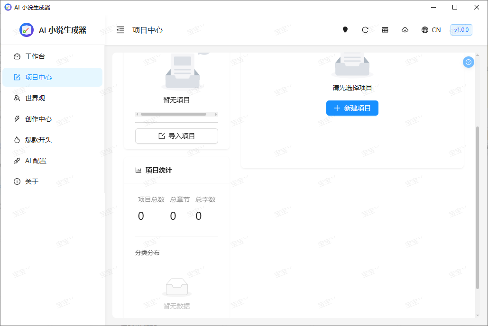Click the cloud upload icon near the top right
Screen dimensions: 488x326
pyautogui.click(x=405, y=29)
